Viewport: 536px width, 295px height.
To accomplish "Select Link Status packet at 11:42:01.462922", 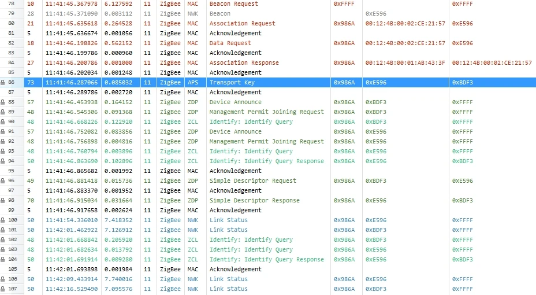I will (228, 230).
